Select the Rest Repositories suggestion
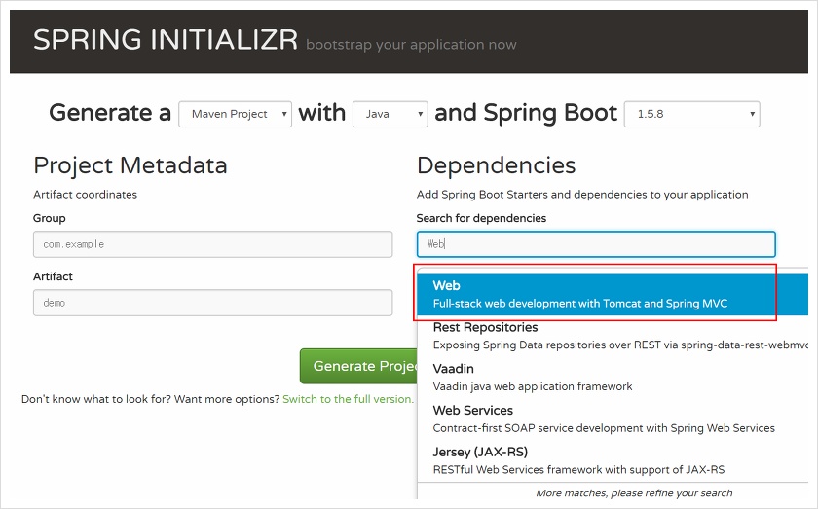 pos(613,336)
